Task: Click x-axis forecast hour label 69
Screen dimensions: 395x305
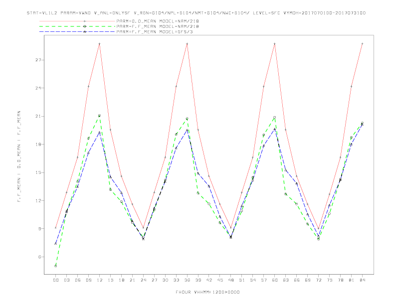Action: (x=308, y=280)
